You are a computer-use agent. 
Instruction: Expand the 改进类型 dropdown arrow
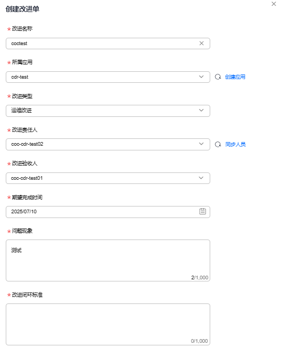201,110
